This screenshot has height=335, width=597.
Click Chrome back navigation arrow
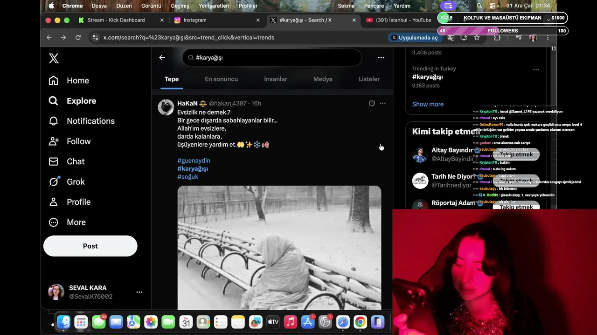49,38
